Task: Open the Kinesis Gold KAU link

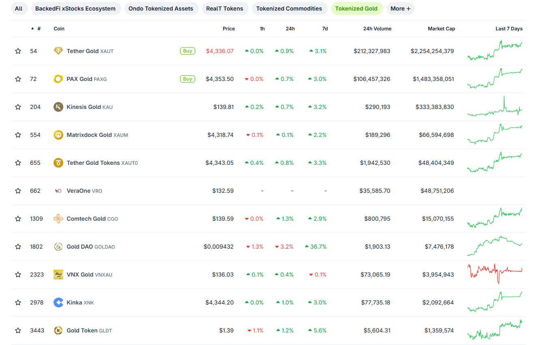Action: (90, 107)
